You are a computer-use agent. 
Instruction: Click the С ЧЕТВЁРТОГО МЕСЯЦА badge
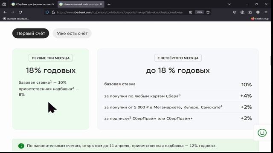coord(178,58)
